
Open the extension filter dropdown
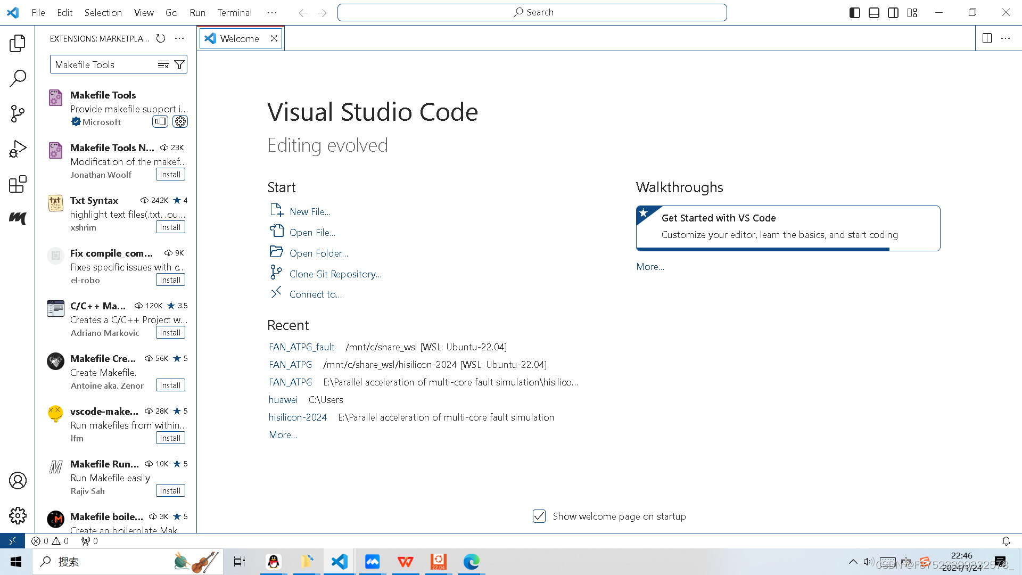click(179, 64)
